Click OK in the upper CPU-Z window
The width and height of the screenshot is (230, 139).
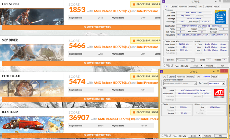point(223,66)
